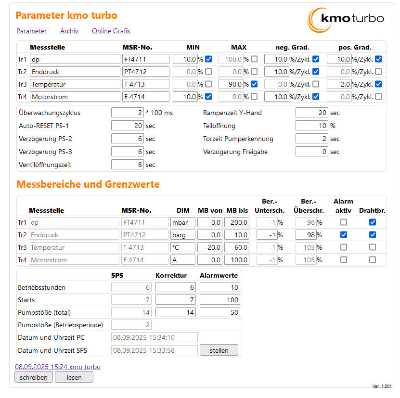Image resolution: width=400 pixels, height=398 pixels.
Task: Click the Tr4 Motorstrom MIN value field
Action: [185, 97]
